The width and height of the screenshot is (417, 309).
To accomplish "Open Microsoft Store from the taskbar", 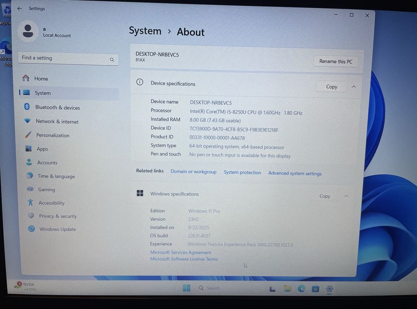I will coord(315,289).
